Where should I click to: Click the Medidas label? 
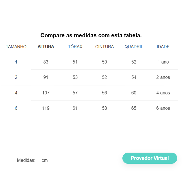click(26, 160)
